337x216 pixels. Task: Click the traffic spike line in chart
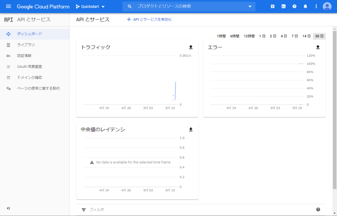(x=175, y=91)
